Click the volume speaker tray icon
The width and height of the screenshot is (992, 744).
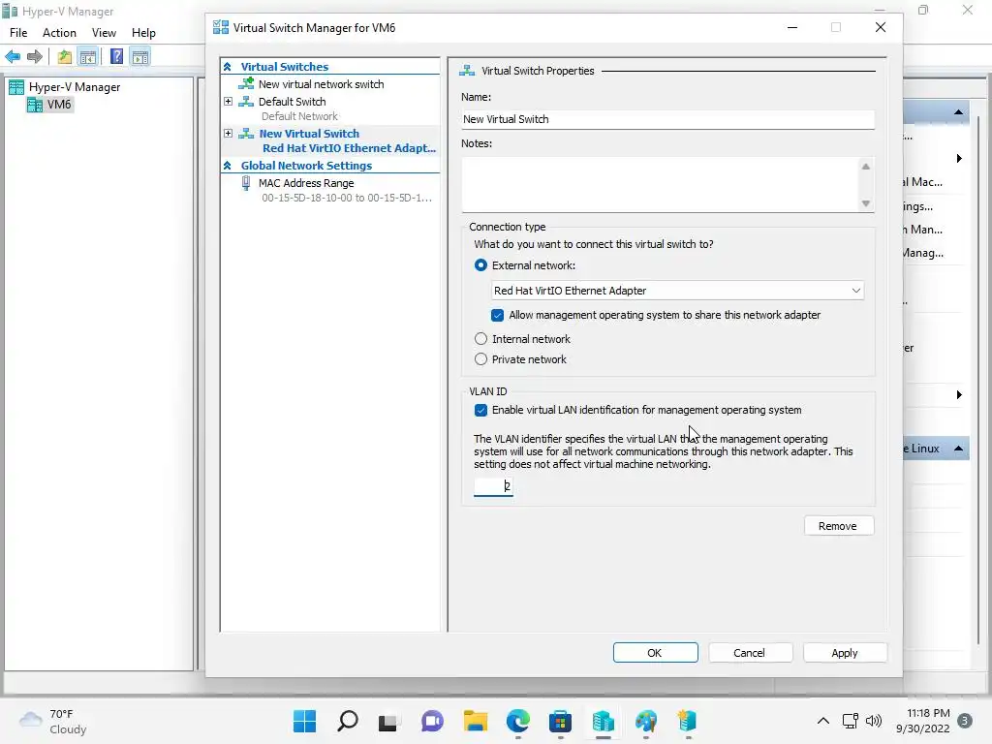874,721
